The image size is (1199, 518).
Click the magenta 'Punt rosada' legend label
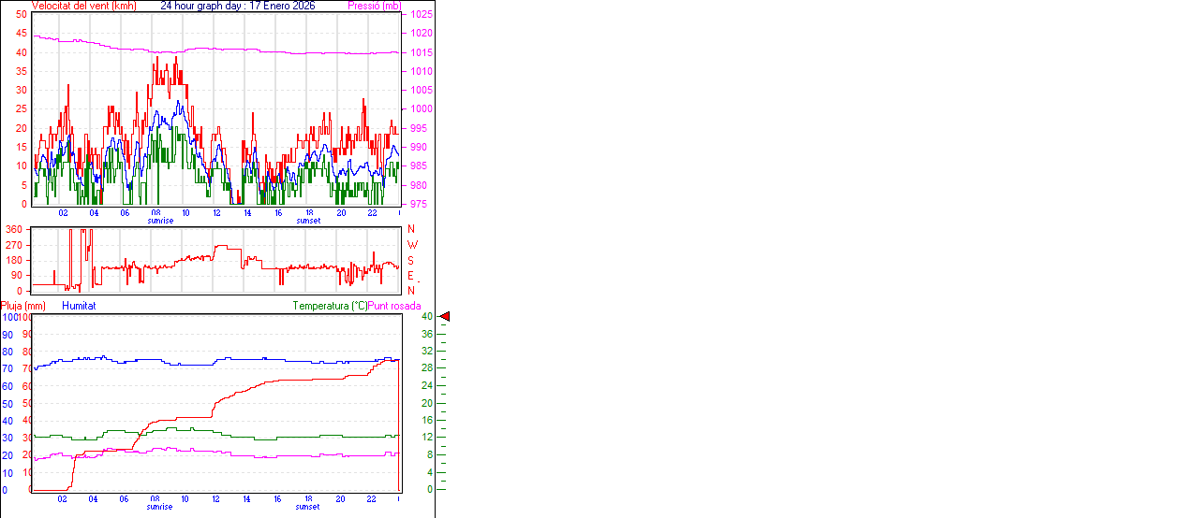click(x=394, y=306)
